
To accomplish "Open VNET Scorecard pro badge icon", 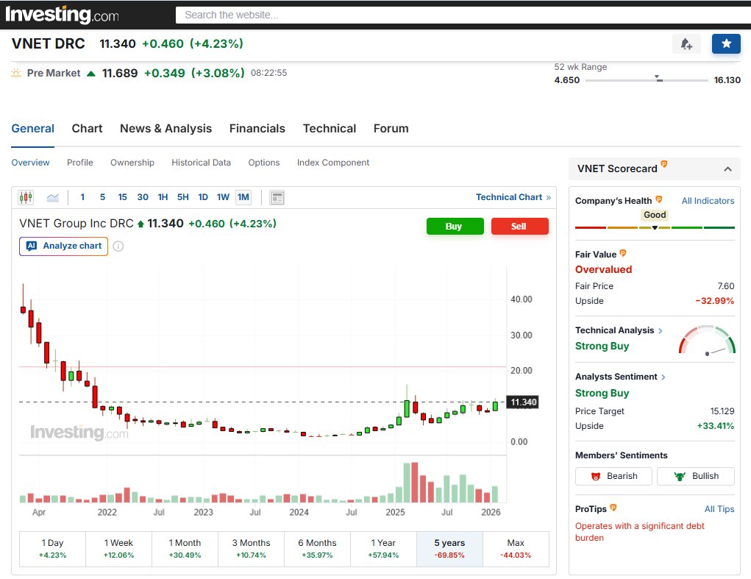I will [x=663, y=164].
